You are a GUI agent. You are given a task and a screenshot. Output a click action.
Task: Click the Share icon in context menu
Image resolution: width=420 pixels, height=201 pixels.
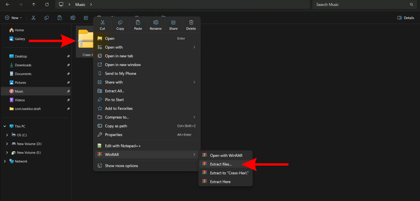[173, 25]
